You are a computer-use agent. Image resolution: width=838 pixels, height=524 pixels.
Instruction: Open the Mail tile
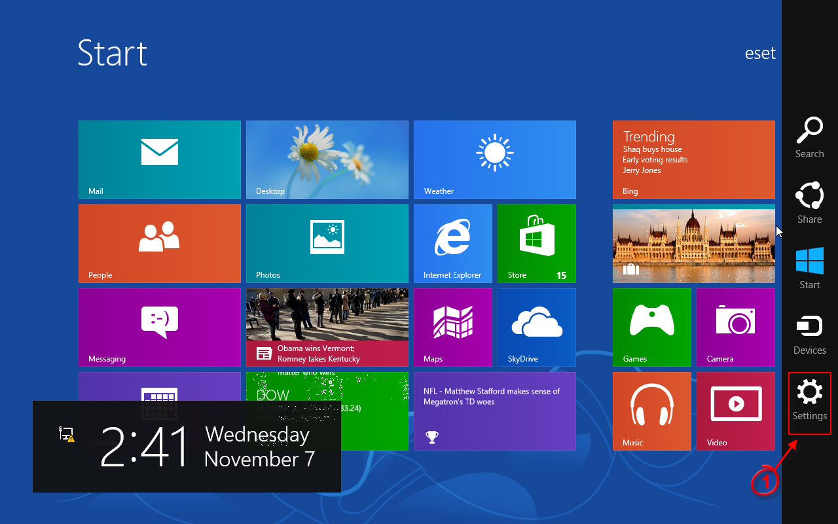(160, 160)
